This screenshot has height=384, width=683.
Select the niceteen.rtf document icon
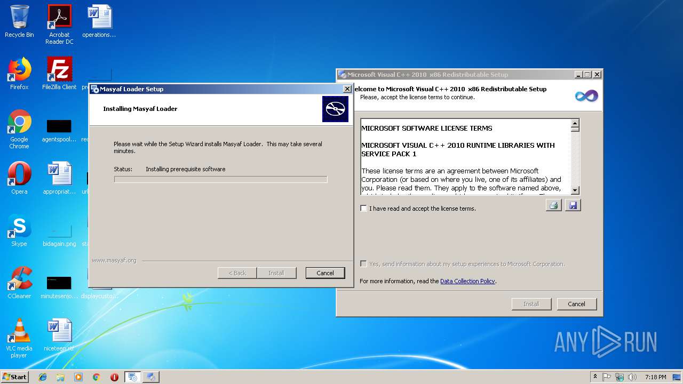tap(59, 335)
